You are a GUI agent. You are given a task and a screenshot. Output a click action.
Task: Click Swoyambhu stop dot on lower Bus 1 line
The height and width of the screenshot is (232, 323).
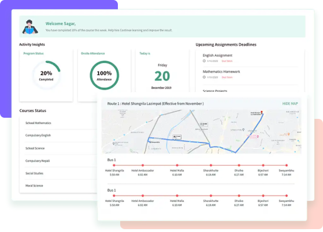coord(287,196)
